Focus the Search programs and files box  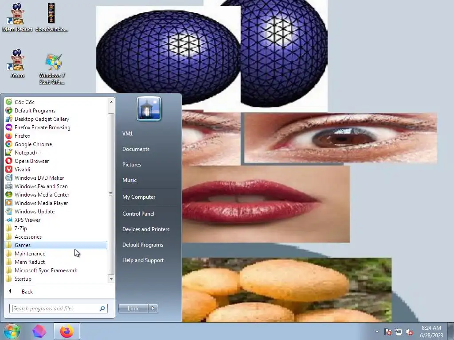59,309
